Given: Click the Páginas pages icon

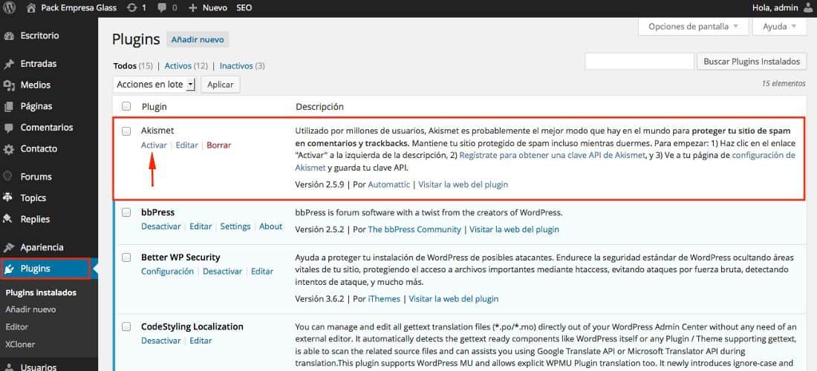Looking at the screenshot, I should pos(8,106).
